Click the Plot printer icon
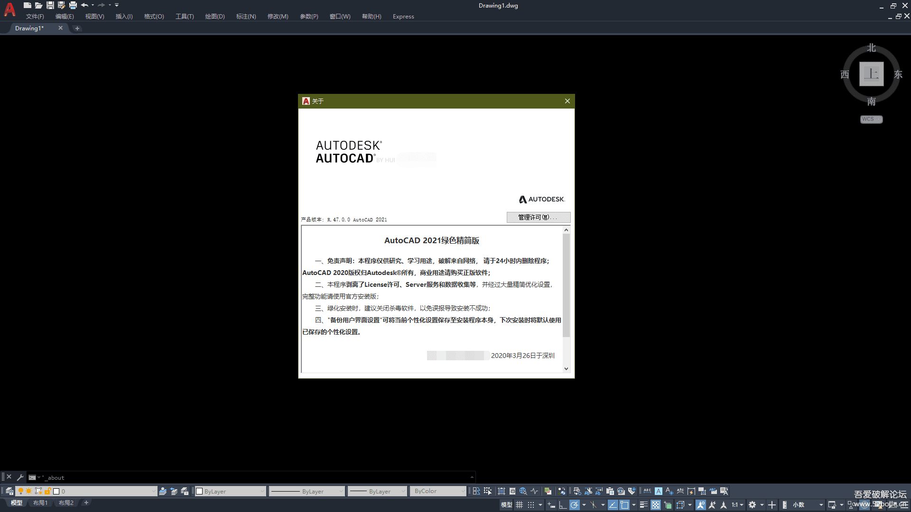 [73, 5]
